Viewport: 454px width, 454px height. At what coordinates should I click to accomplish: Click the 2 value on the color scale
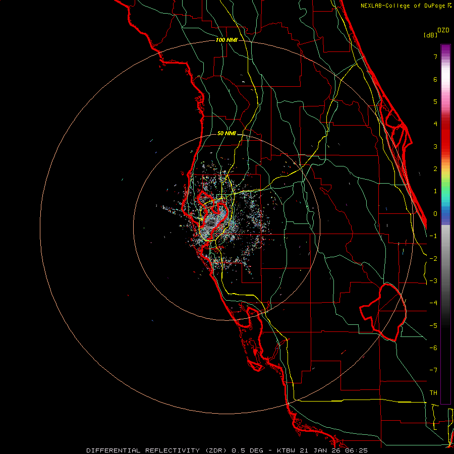(435, 169)
